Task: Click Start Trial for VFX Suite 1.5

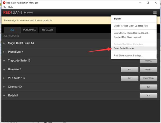Action: coord(148,78)
